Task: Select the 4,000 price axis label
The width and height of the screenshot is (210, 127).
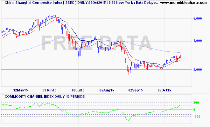Action: tap(197, 41)
